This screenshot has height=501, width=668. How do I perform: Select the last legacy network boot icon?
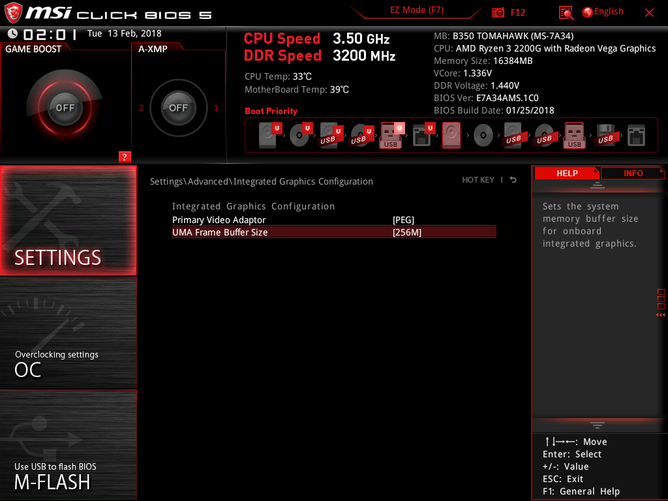click(636, 135)
